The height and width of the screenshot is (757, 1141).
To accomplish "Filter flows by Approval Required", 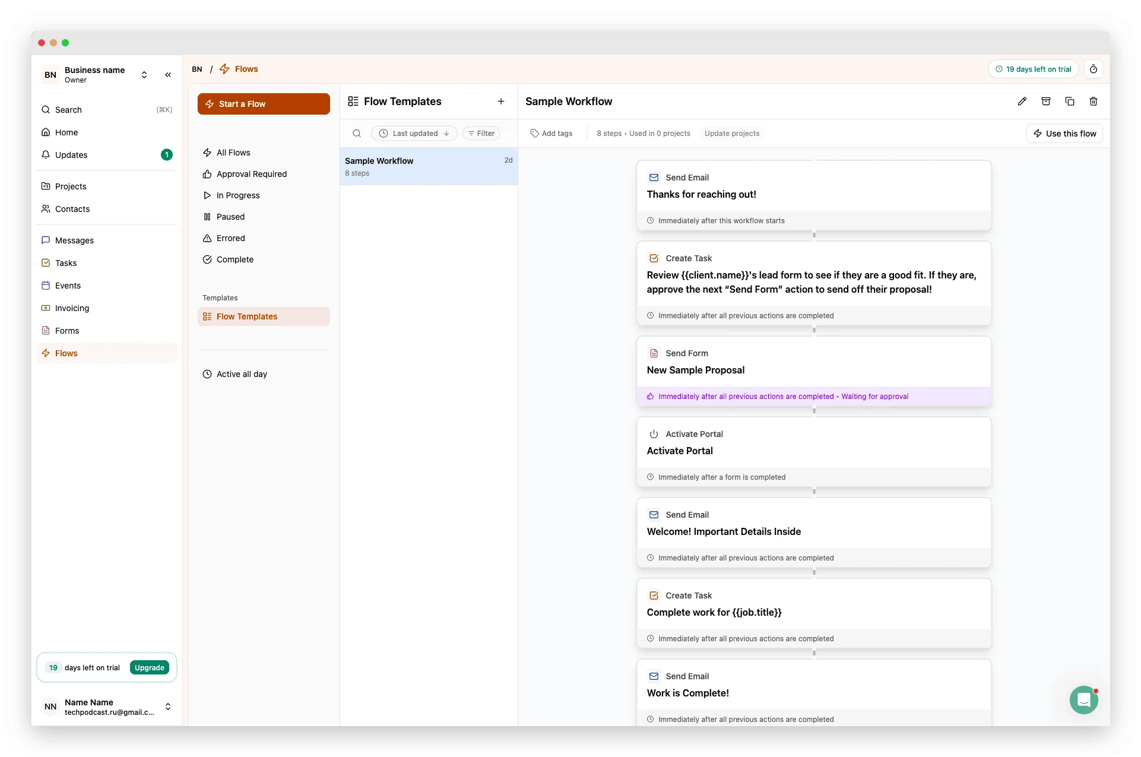I will (x=264, y=174).
